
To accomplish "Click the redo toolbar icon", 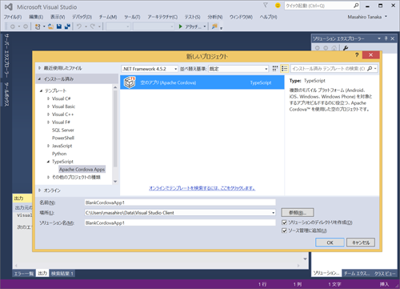I will coord(92,26).
